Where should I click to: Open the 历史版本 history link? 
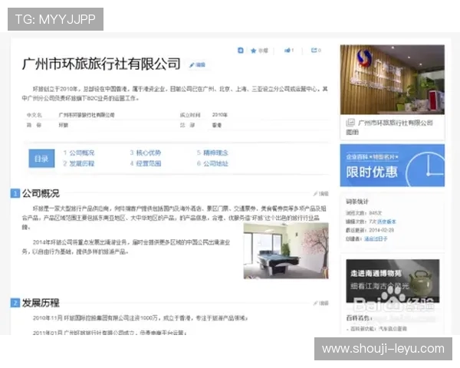coord(386,222)
